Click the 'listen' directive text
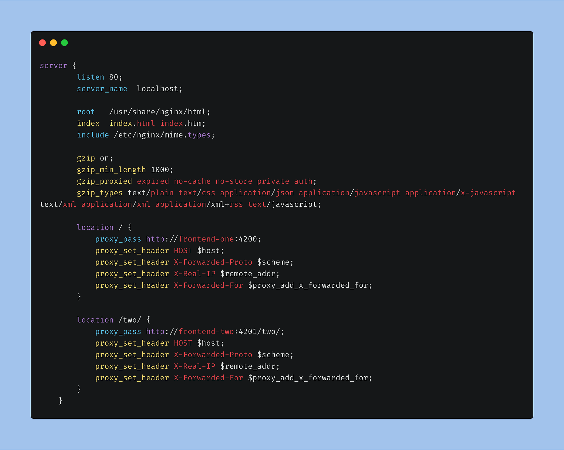This screenshot has width=564, height=450. coord(90,77)
